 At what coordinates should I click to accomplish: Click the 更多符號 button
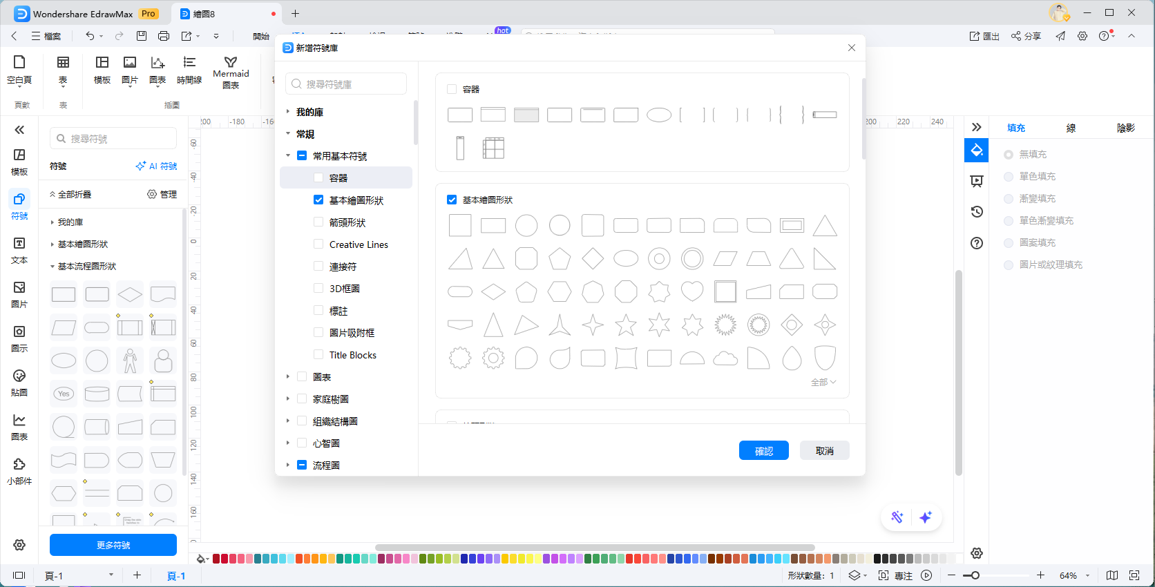[x=113, y=545]
